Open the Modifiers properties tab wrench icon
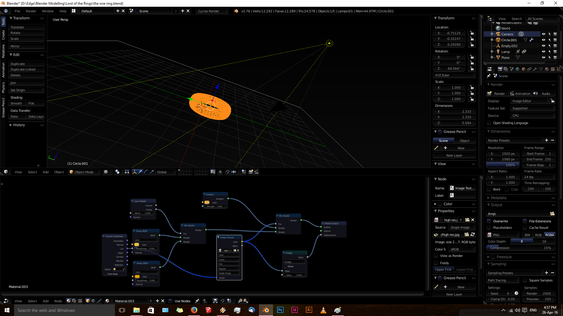563x316 pixels. pyautogui.click(x=535, y=69)
